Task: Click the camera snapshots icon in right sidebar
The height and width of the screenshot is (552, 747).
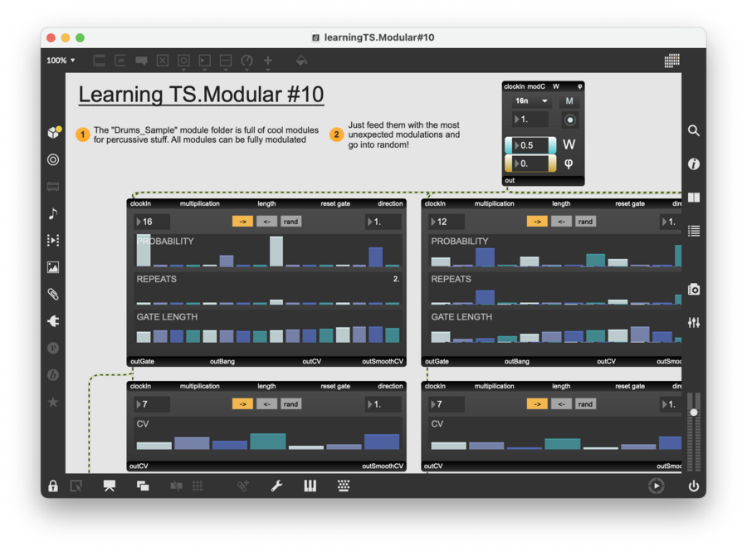Action: point(694,289)
